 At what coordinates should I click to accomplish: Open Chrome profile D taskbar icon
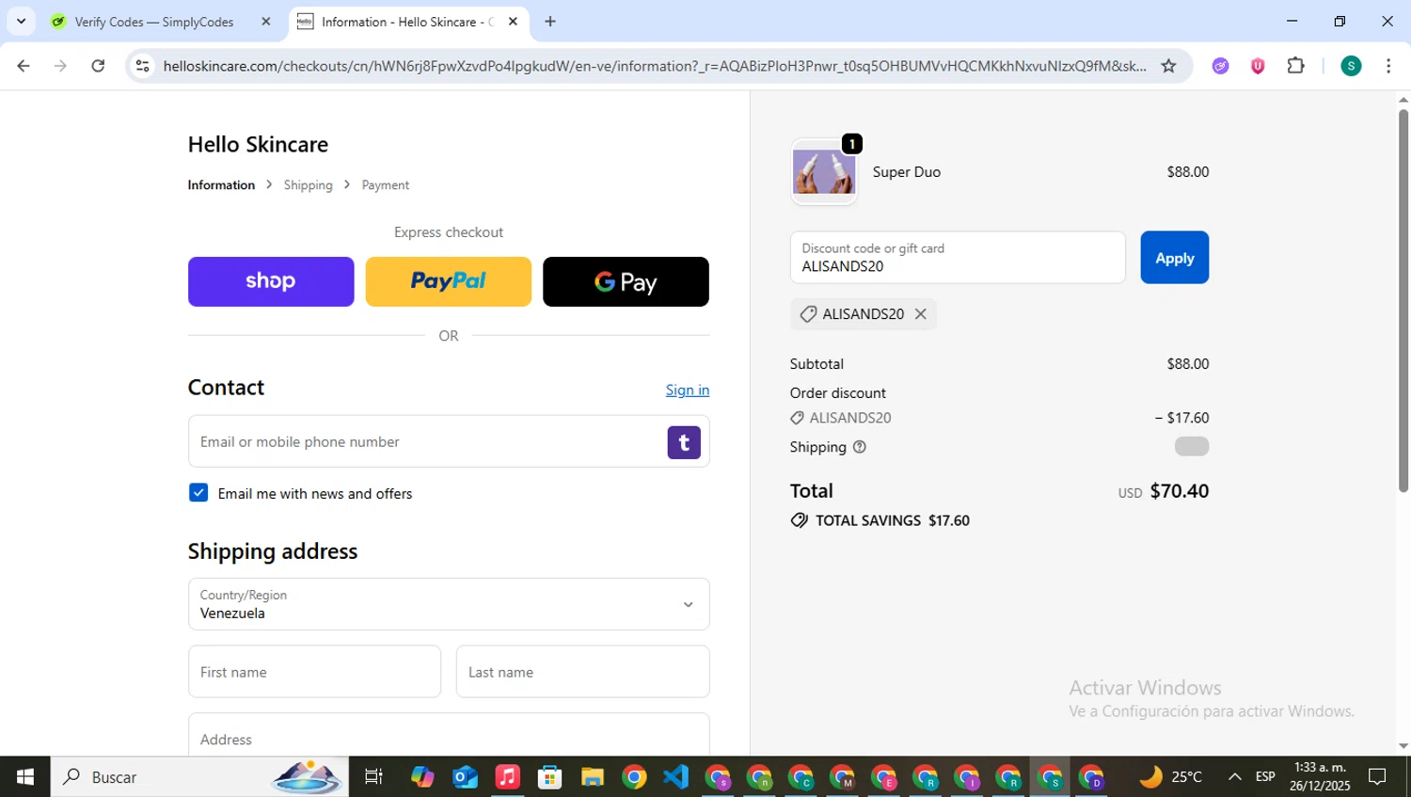[1091, 777]
